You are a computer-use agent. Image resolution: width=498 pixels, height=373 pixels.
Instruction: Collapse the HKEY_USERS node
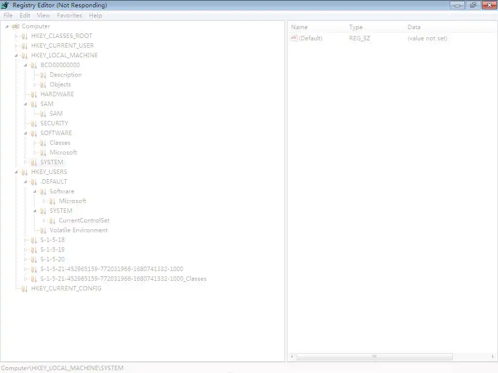[16, 172]
